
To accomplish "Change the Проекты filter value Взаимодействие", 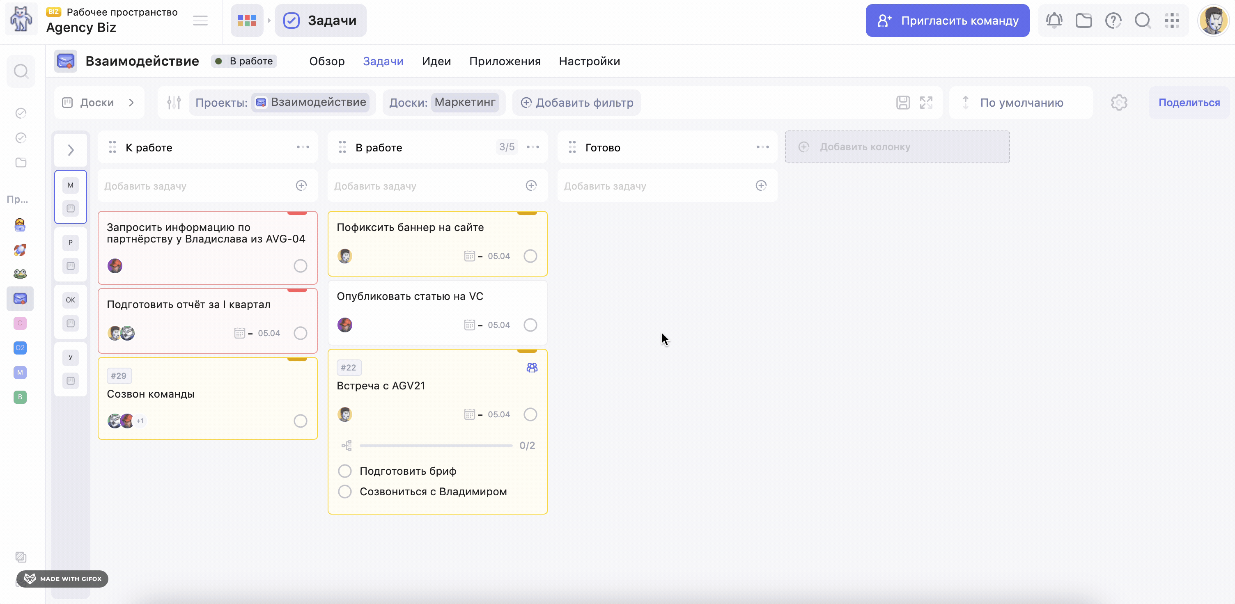I will (x=311, y=103).
